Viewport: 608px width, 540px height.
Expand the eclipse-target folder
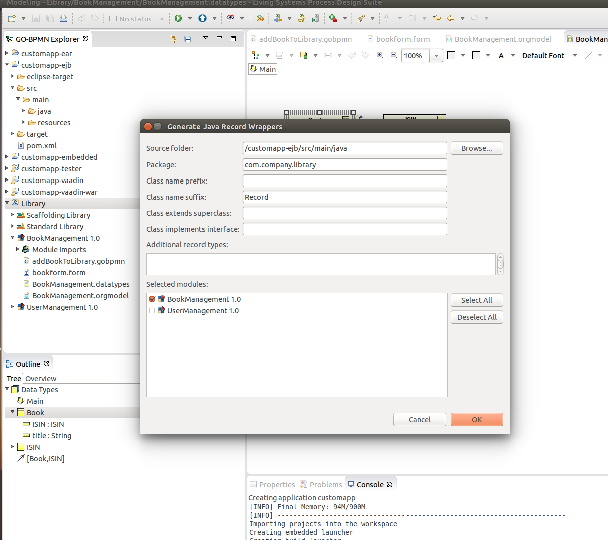[x=12, y=76]
